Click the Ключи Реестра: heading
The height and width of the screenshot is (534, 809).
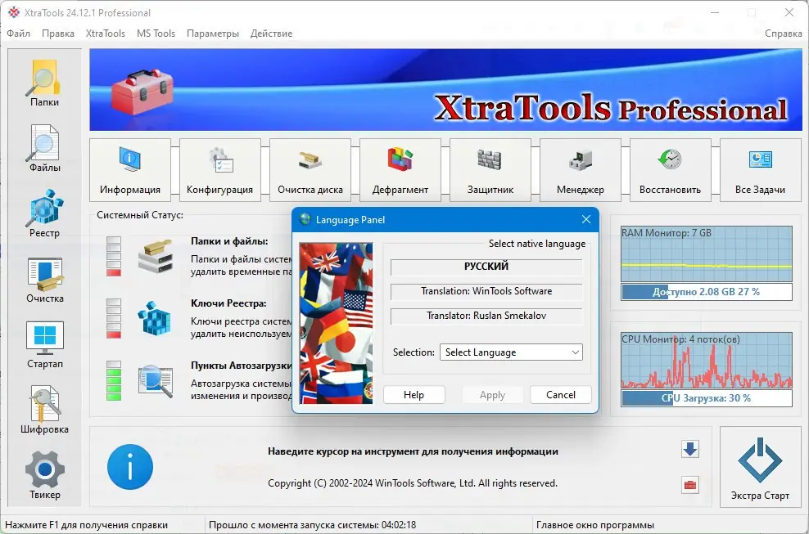pyautogui.click(x=228, y=303)
